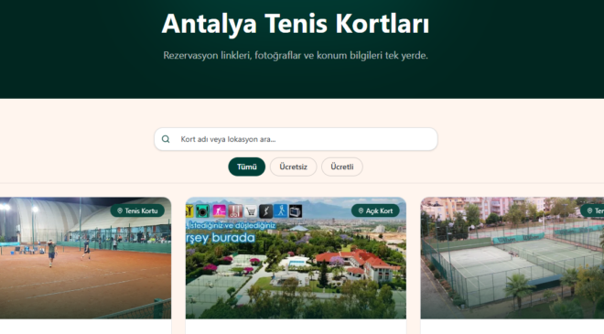Click the location pin in Tenis Kortu badge
Viewport: 604px width, 334px height.
120,210
